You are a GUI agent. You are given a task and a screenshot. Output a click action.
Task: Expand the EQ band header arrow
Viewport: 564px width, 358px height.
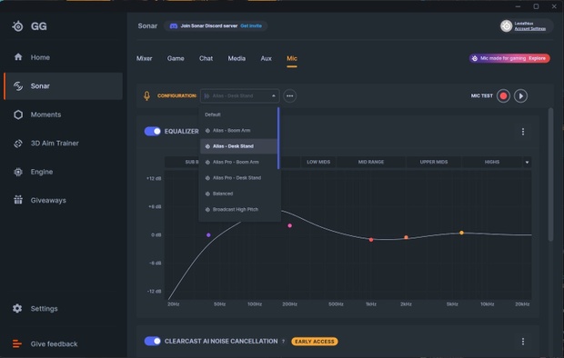[x=527, y=163]
